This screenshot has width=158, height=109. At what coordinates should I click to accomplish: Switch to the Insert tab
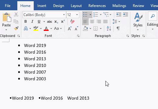click(x=42, y=6)
